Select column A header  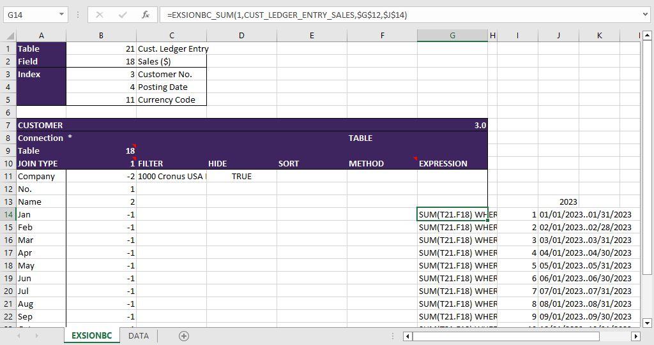[x=42, y=36]
